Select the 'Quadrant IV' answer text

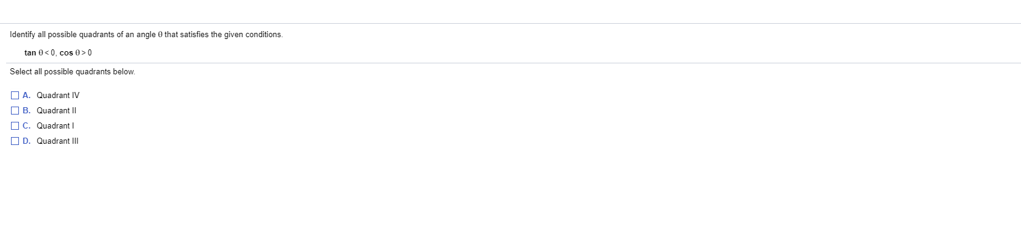[x=58, y=95]
